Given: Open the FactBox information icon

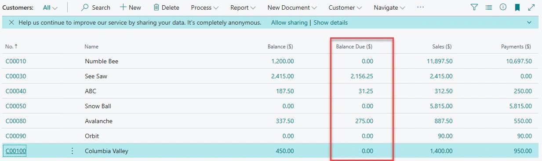Looking at the screenshot, I should [x=503, y=7].
